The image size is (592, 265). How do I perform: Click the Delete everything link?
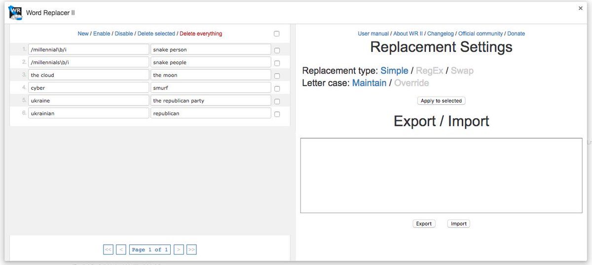click(x=201, y=34)
